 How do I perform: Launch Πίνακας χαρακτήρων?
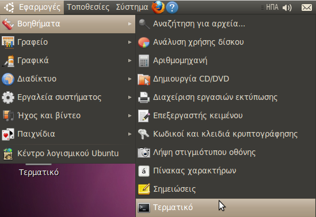[226, 171]
